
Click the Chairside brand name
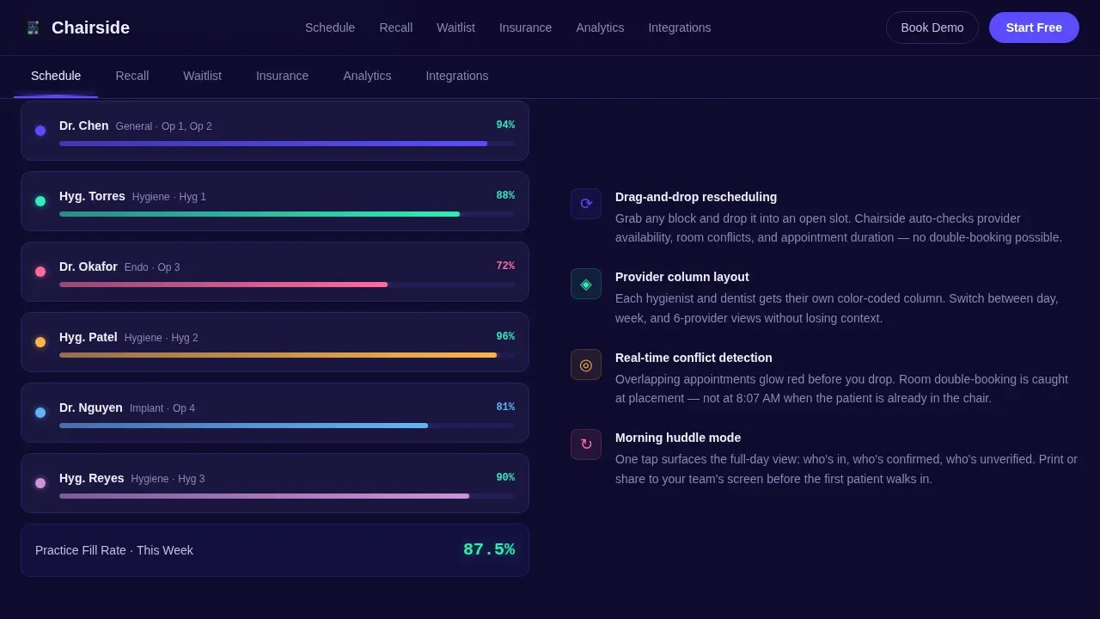[90, 28]
